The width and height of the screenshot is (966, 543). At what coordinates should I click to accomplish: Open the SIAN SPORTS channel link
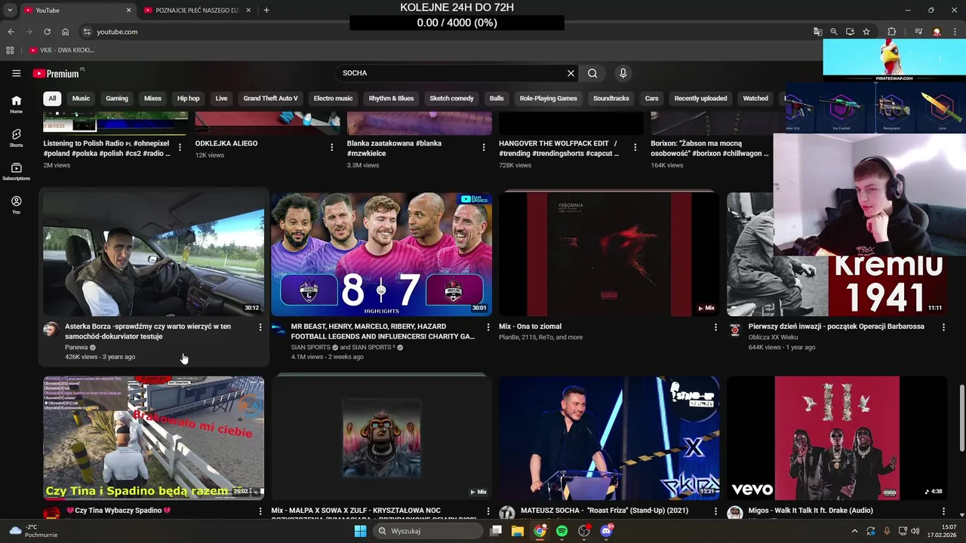[x=310, y=348]
